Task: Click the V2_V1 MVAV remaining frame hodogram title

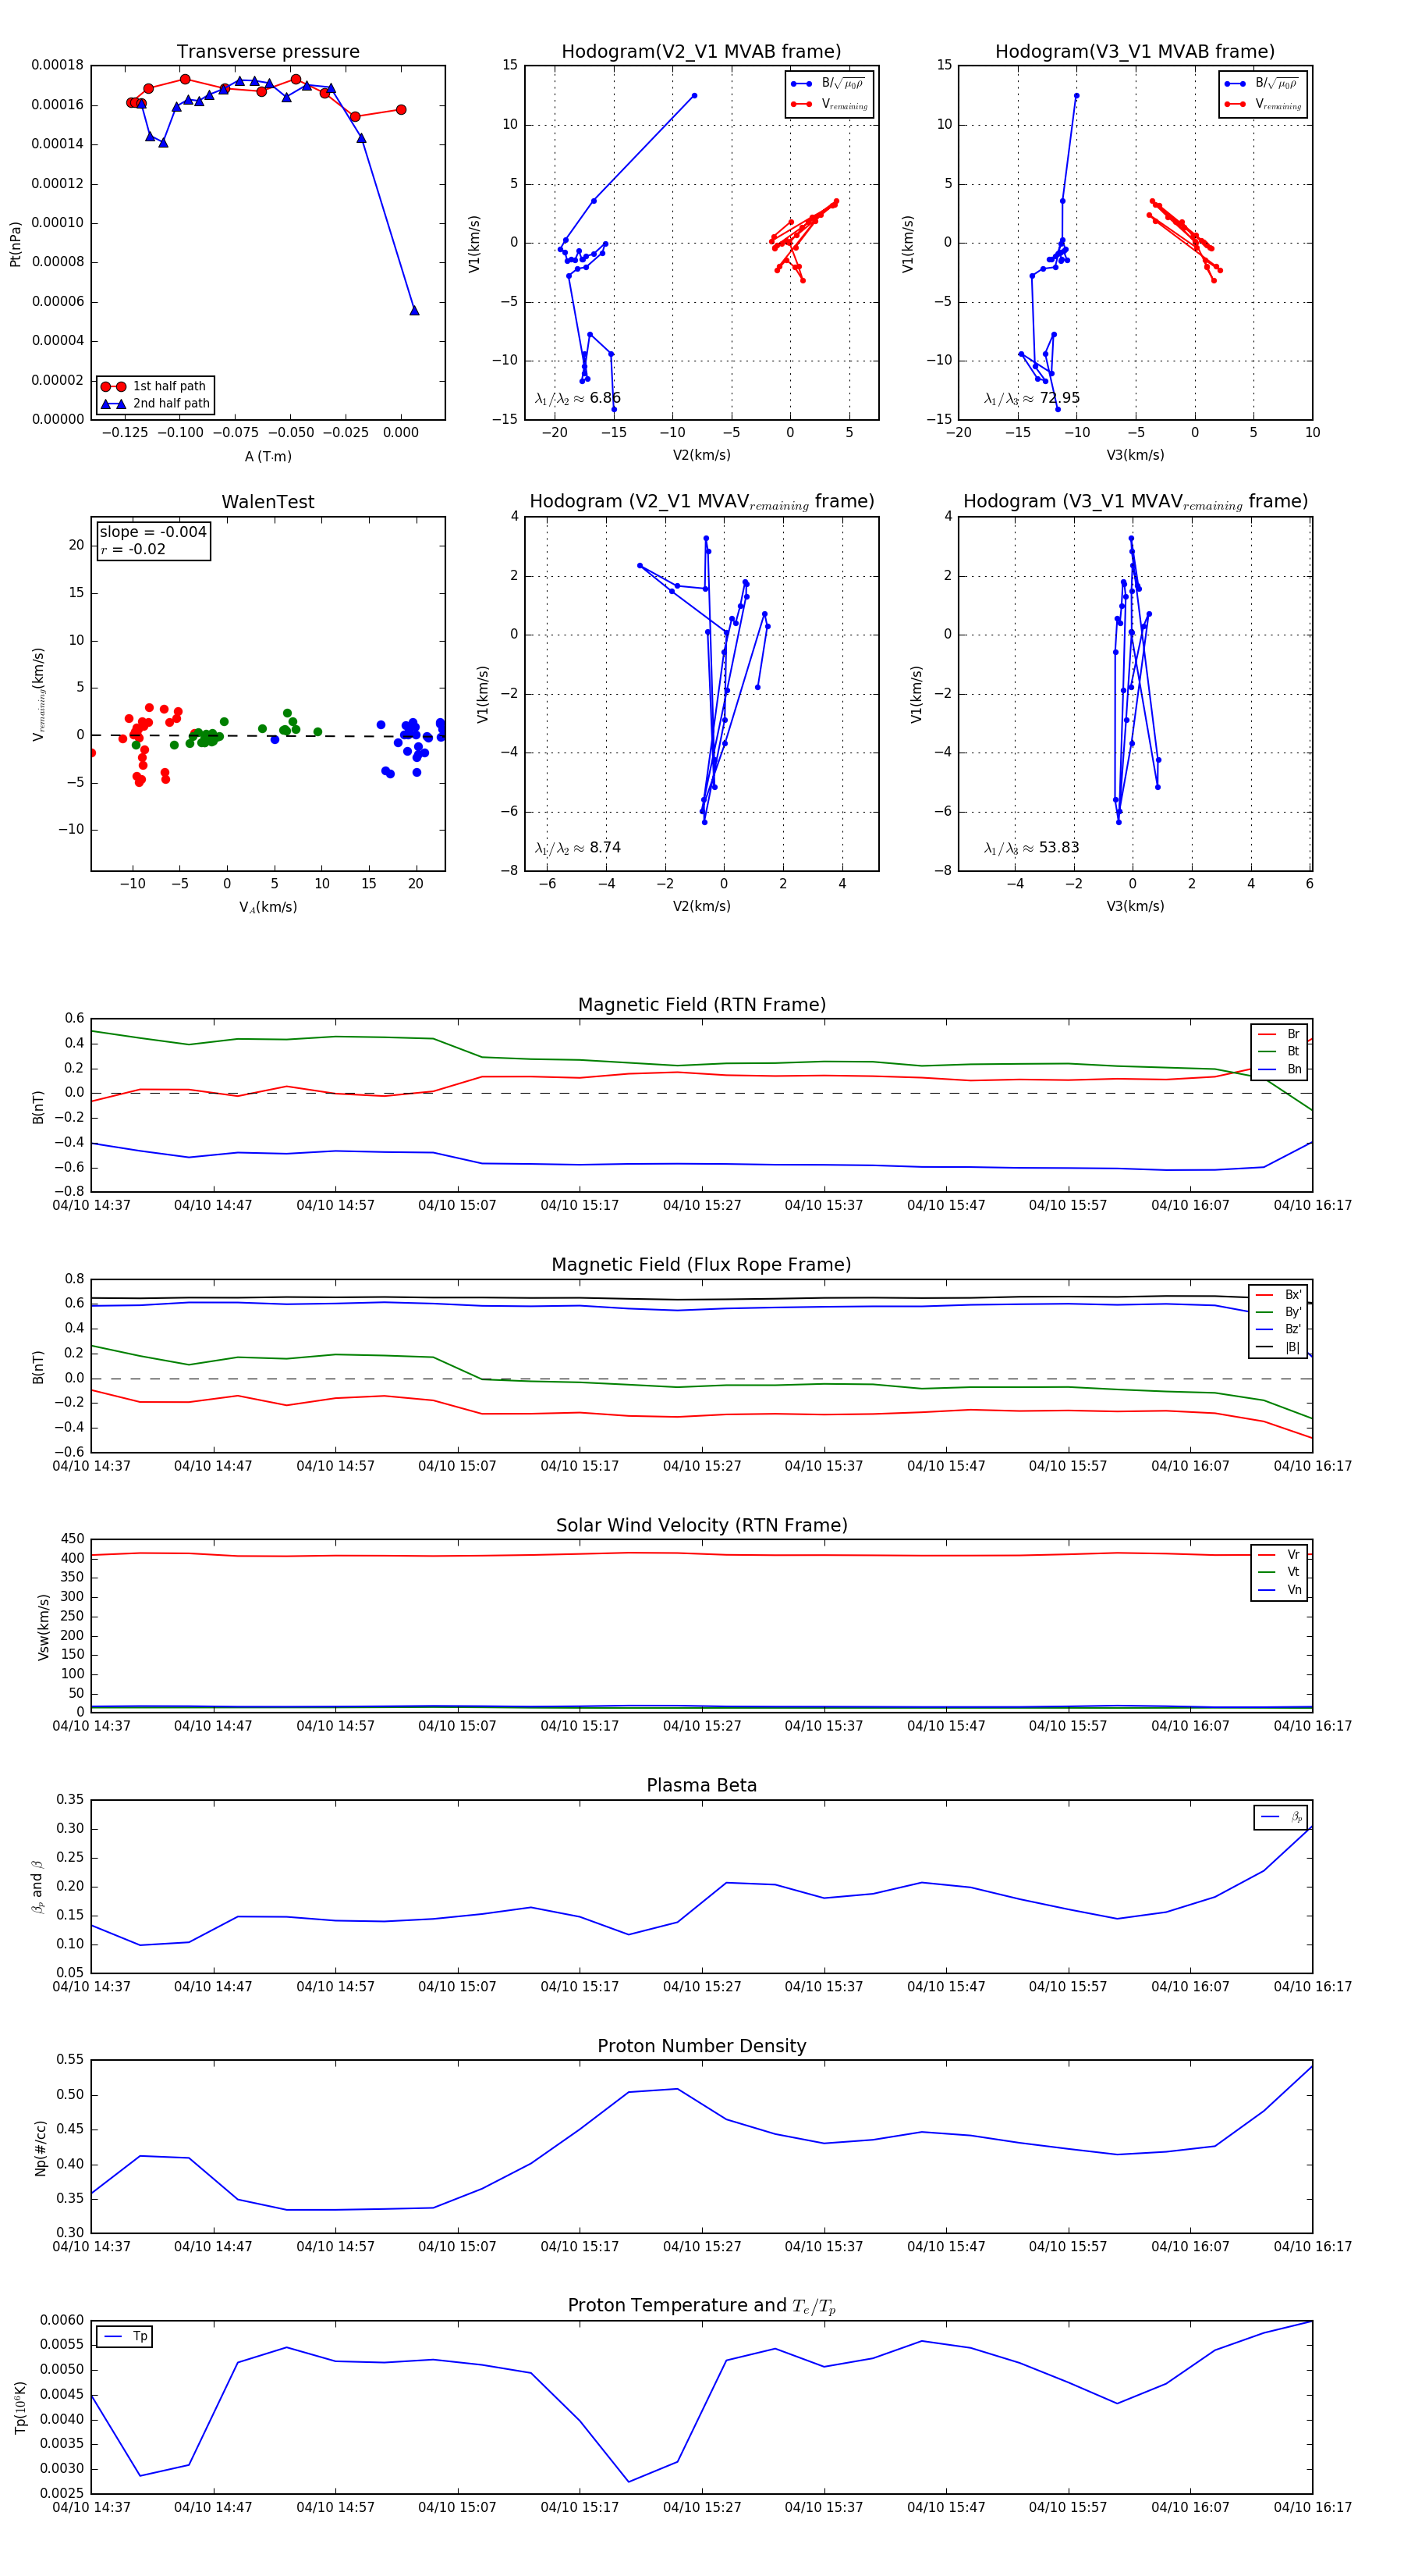Action: [x=701, y=502]
